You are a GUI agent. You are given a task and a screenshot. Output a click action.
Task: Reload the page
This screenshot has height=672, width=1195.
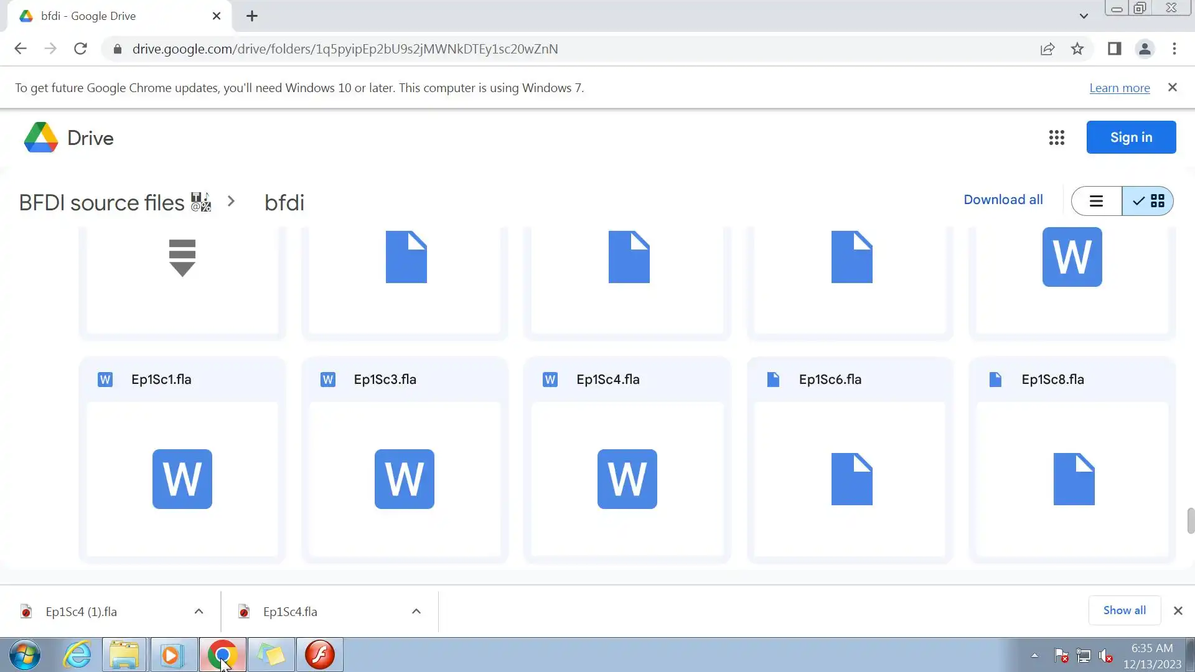[x=80, y=49]
